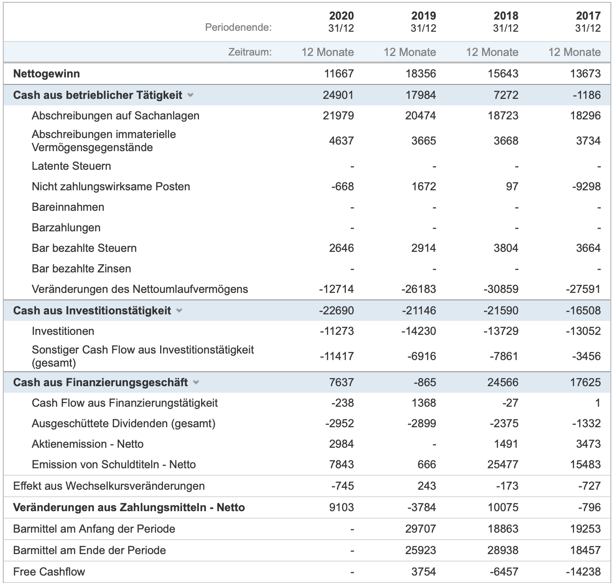This screenshot has height=583, width=616.
Task: Click the Emission von Schuldtiteln - Netto row
Action: [x=307, y=465]
